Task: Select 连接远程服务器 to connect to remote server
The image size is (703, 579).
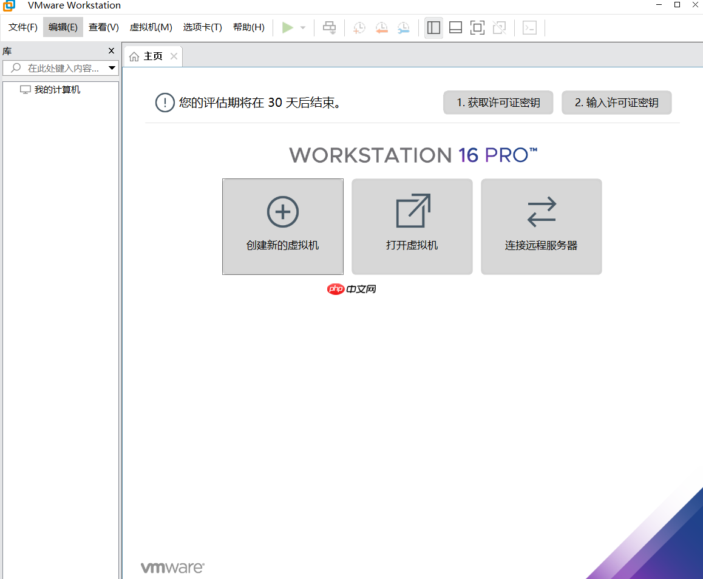Action: click(x=541, y=226)
